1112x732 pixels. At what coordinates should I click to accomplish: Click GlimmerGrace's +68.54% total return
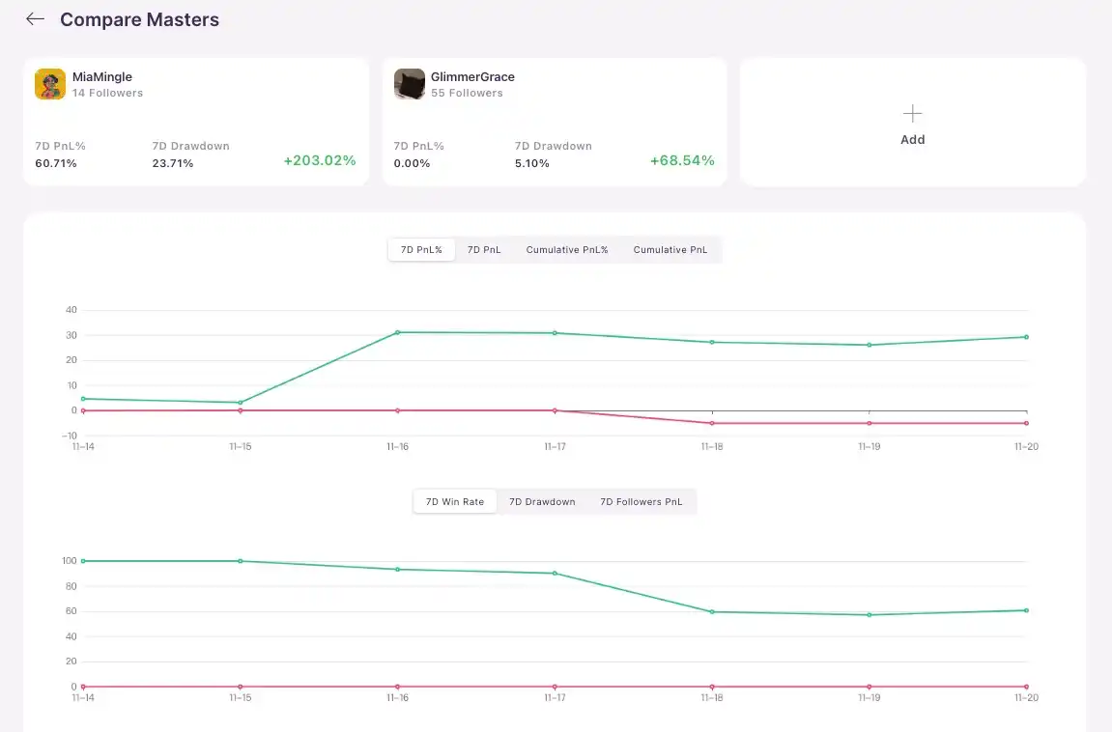[x=682, y=160]
